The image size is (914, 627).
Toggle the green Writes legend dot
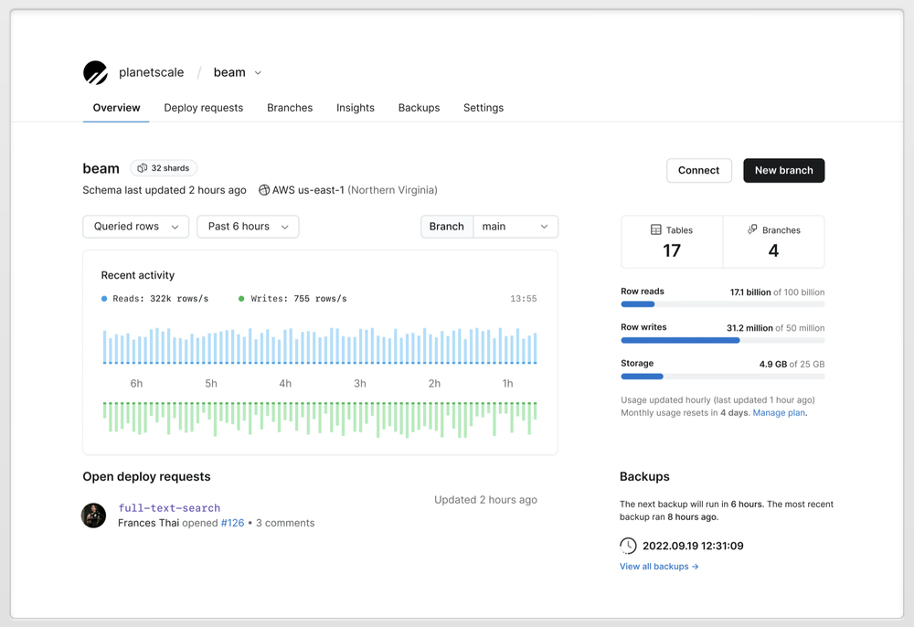[x=241, y=299]
